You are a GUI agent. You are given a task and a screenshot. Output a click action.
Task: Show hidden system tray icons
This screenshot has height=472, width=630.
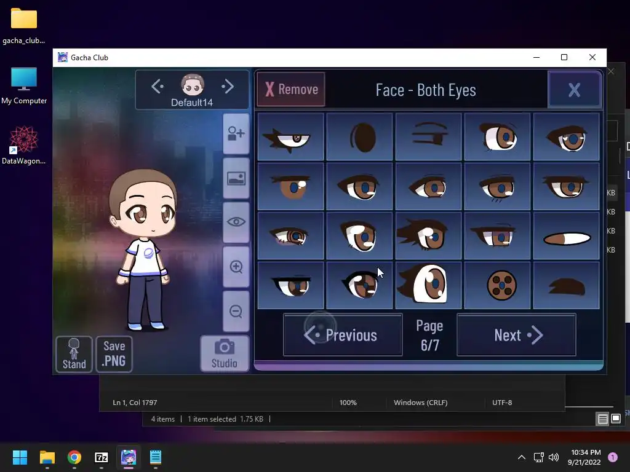click(522, 457)
